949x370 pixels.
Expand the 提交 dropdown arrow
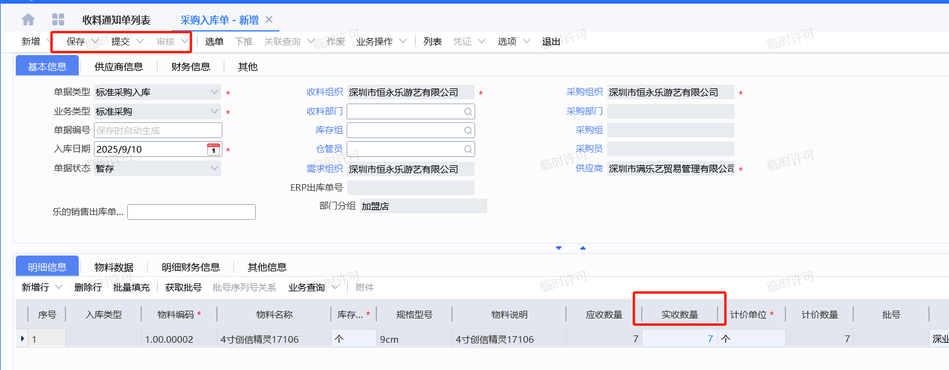[140, 42]
